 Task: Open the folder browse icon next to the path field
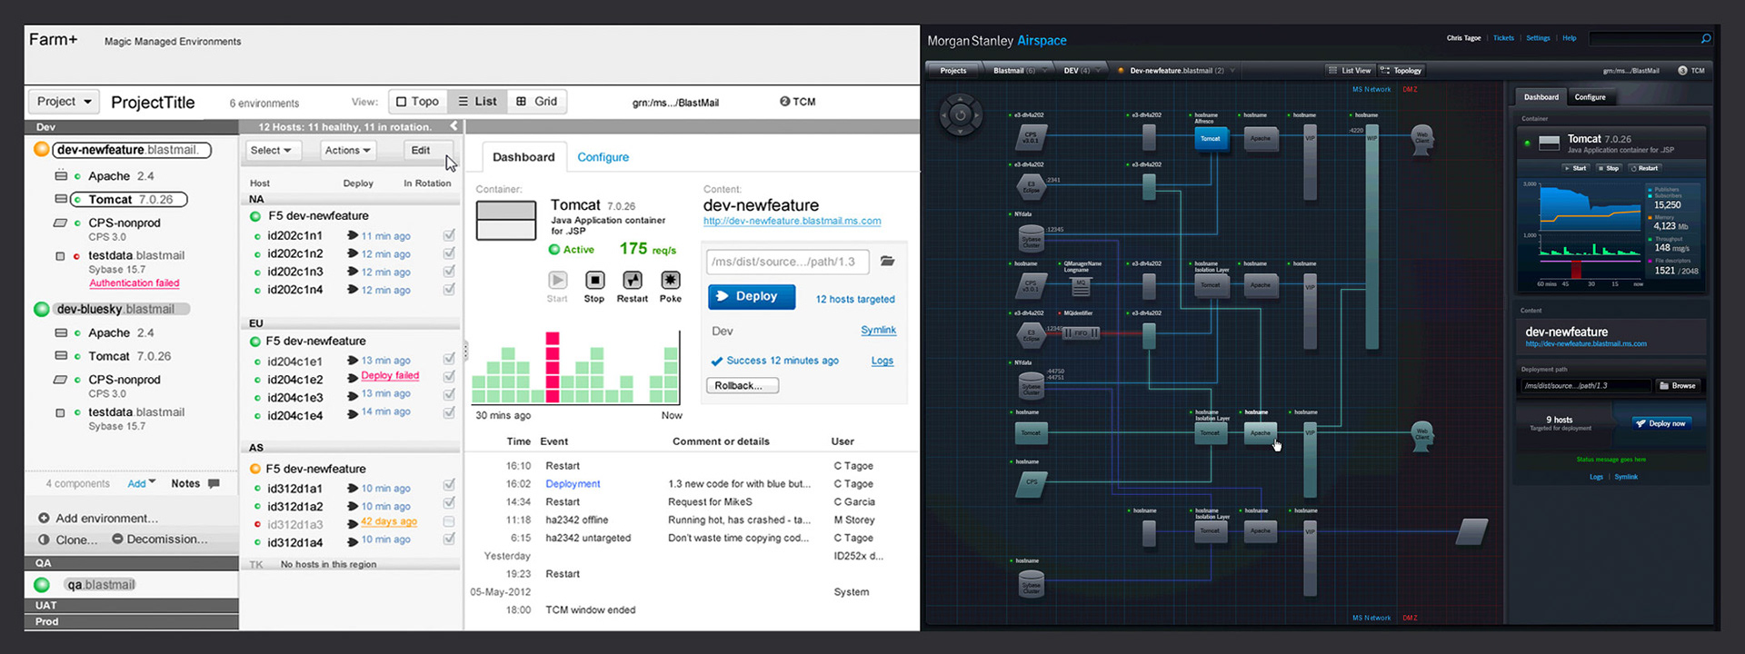888,262
